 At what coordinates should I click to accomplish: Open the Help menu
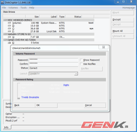click(32, 8)
